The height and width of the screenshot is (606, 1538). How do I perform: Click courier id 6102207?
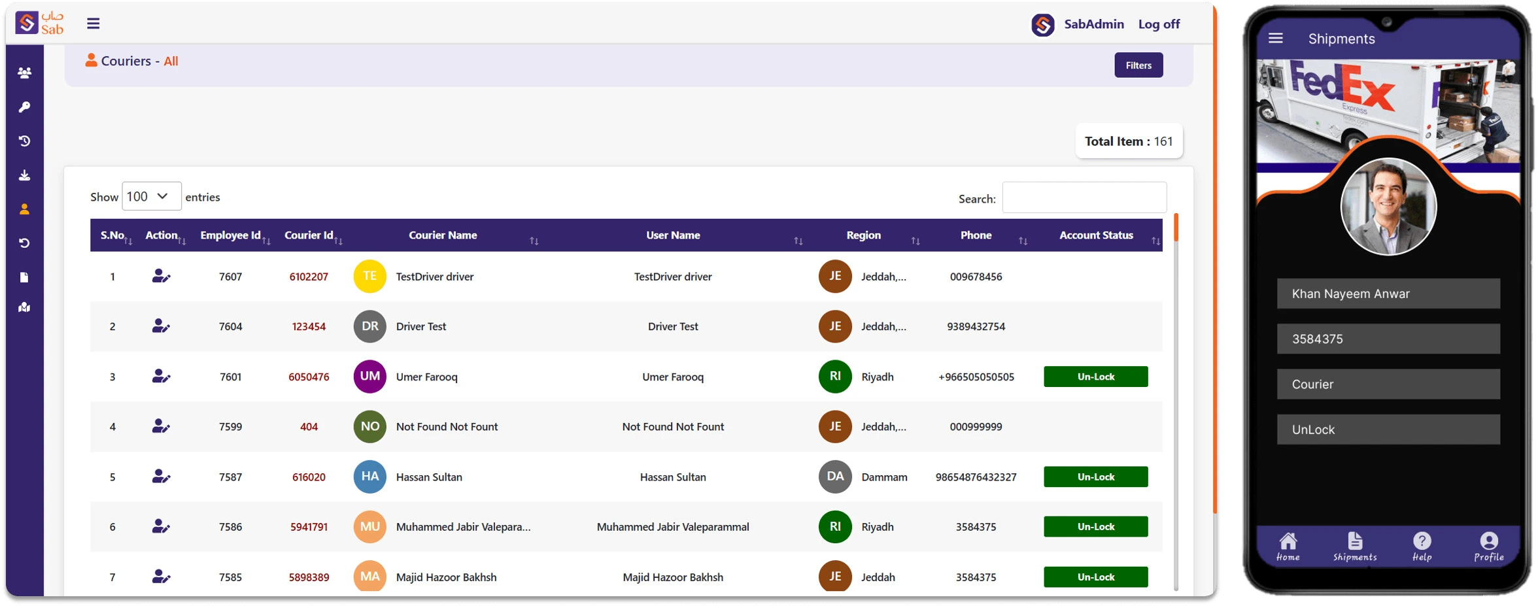[309, 277]
